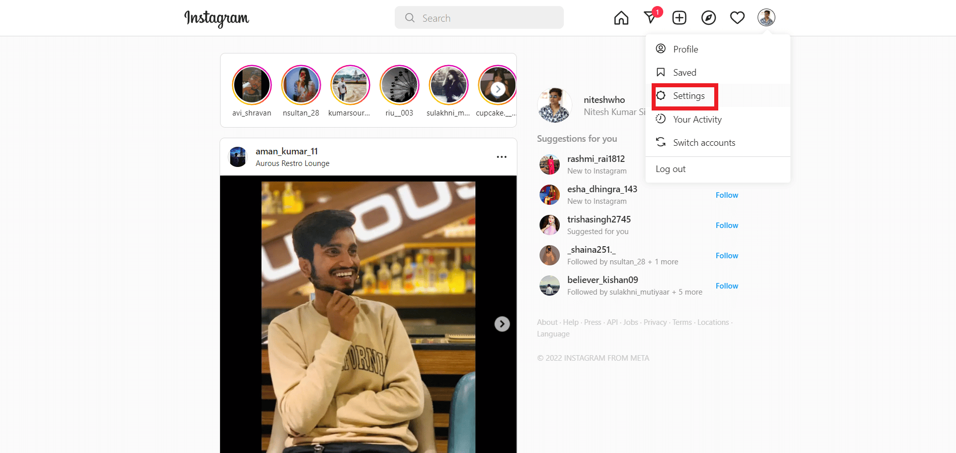Open niteshwho profile avatar in sidebar
Screen dimensions: 956x453
(x=554, y=105)
